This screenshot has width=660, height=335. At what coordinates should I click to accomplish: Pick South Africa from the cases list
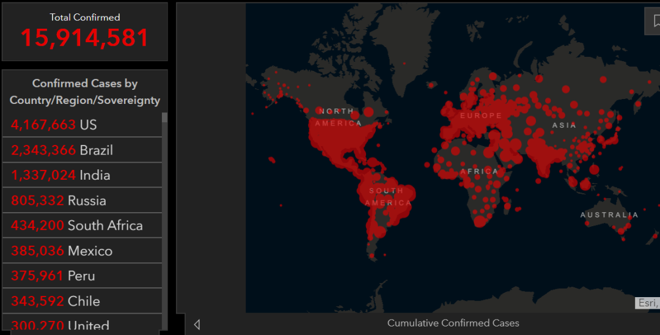click(82, 226)
